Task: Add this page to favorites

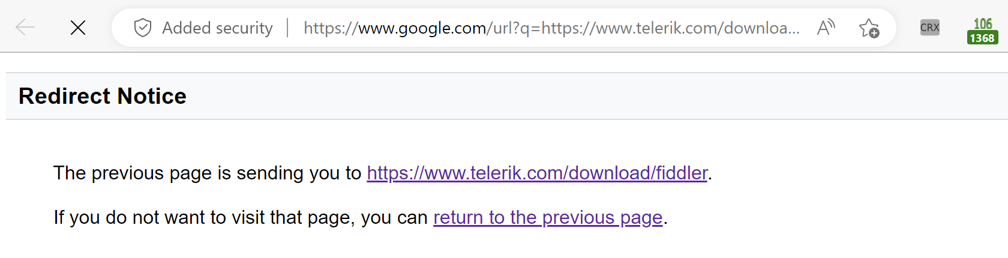Action: click(868, 28)
